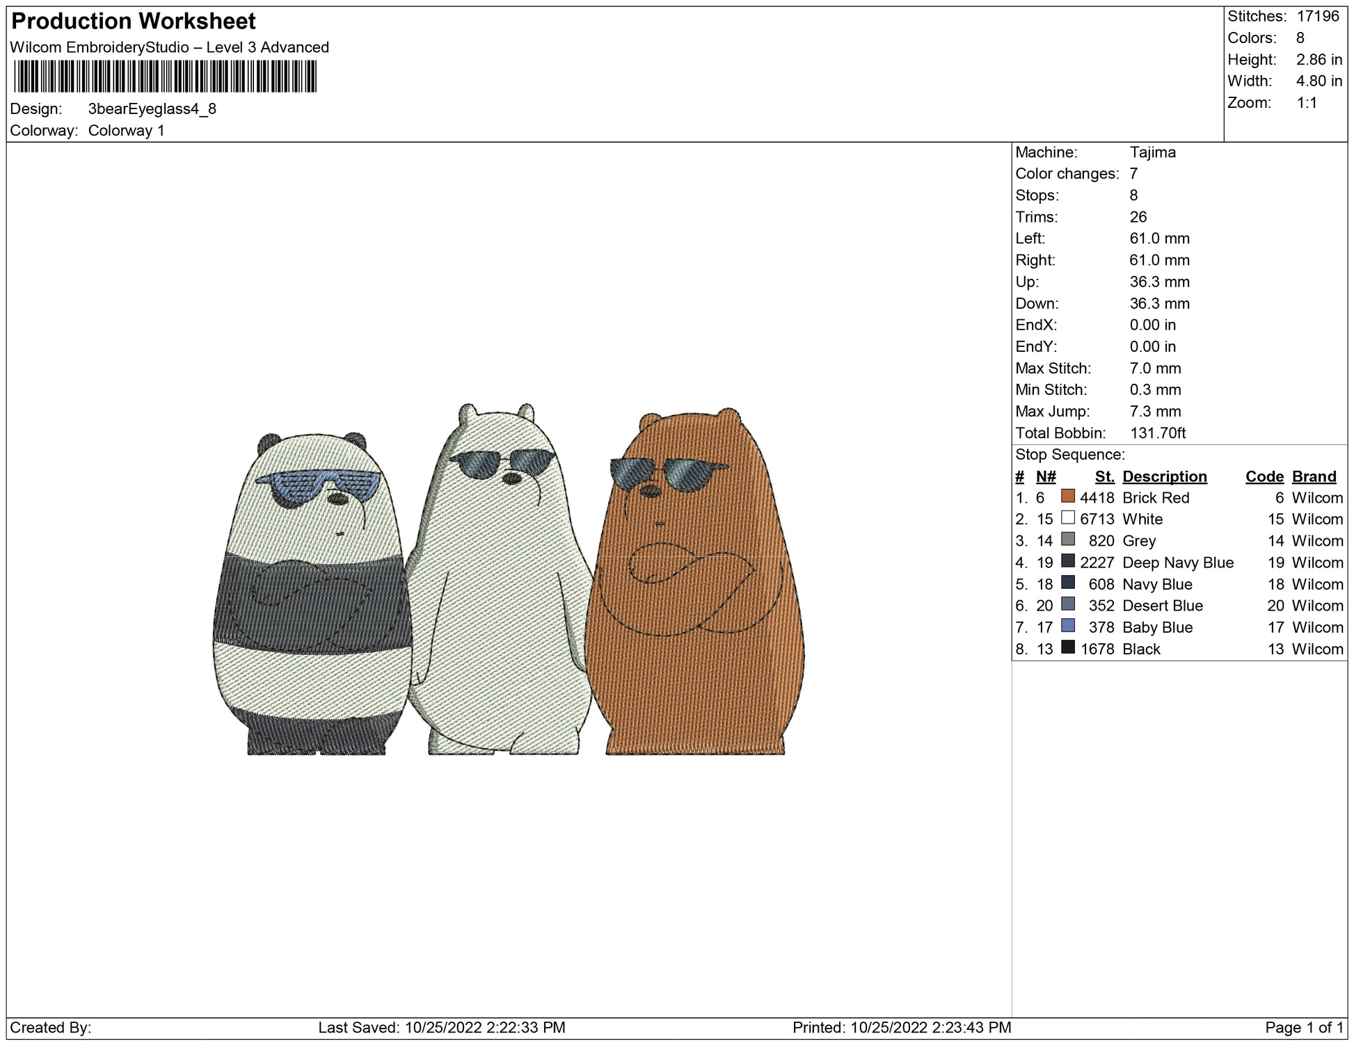This screenshot has width=1354, height=1041.
Task: Click the St. column header
Action: coord(1104,476)
